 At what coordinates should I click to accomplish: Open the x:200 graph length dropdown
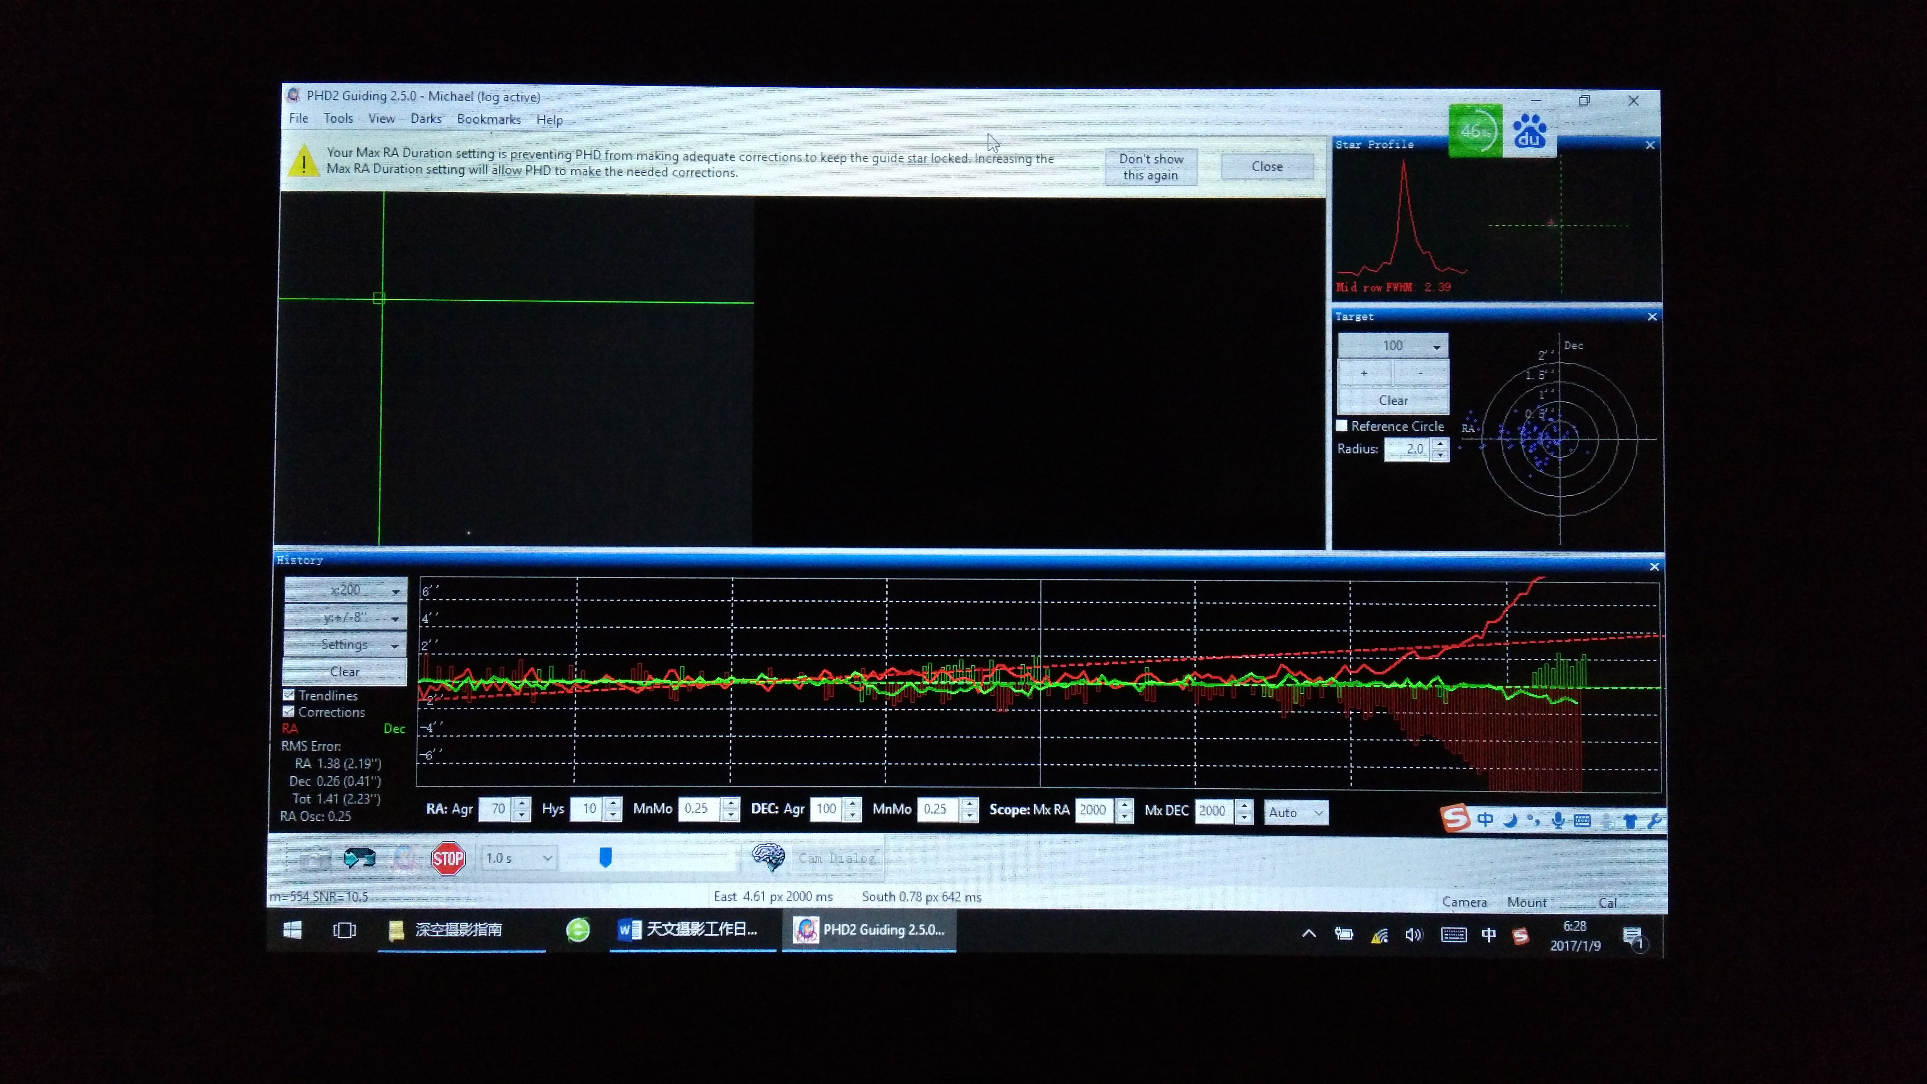point(346,590)
